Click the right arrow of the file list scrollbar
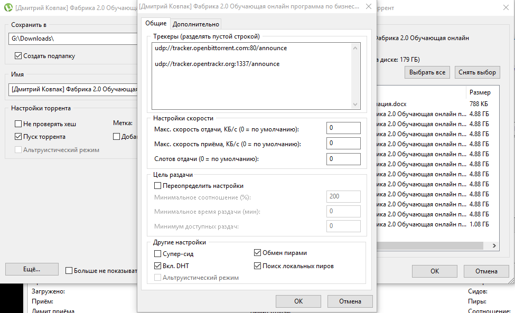 [493, 245]
